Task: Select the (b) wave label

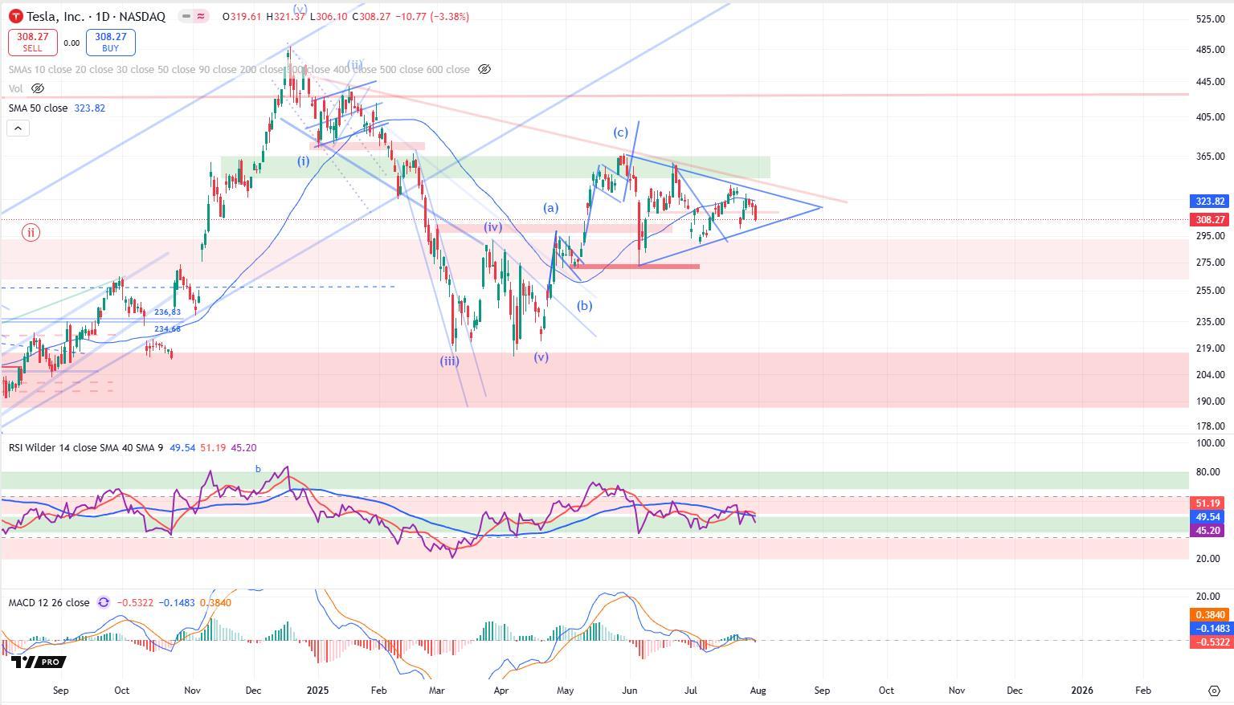Action: coord(584,305)
